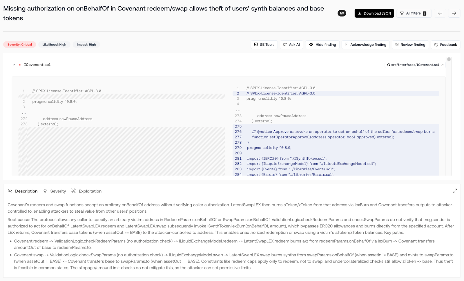The height and width of the screenshot is (281, 464).
Task: Click the Download JSON button
Action: (374, 13)
